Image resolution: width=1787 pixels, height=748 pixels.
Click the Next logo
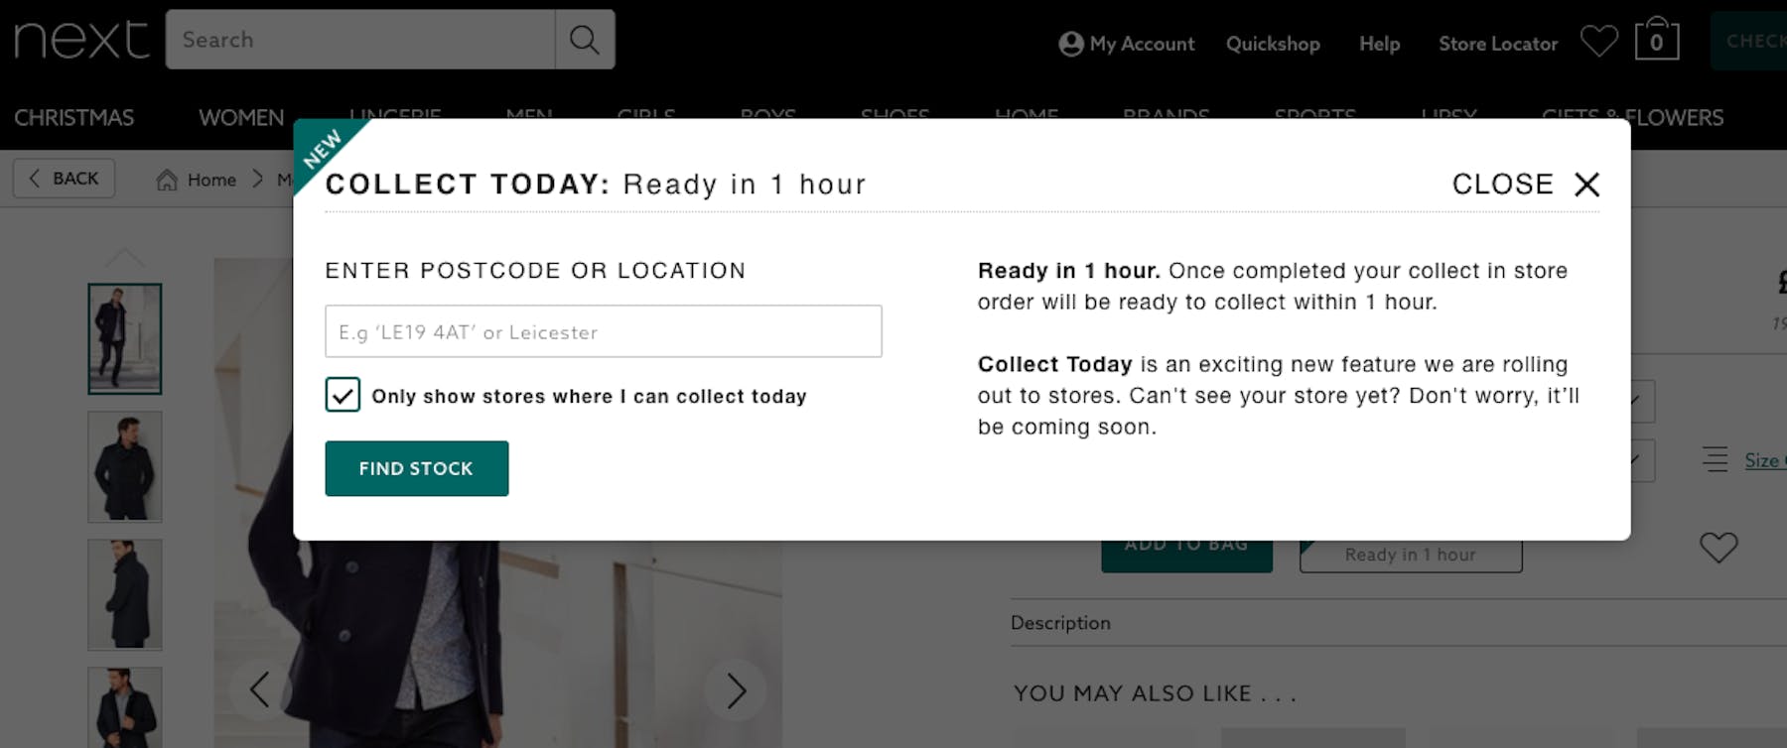81,40
